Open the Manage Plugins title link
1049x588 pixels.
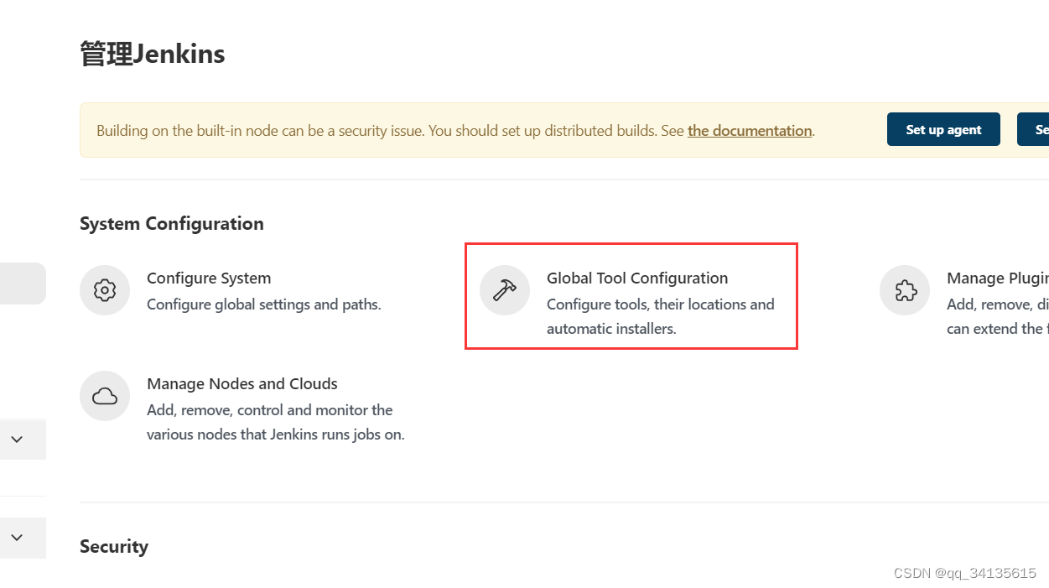pyautogui.click(x=996, y=278)
